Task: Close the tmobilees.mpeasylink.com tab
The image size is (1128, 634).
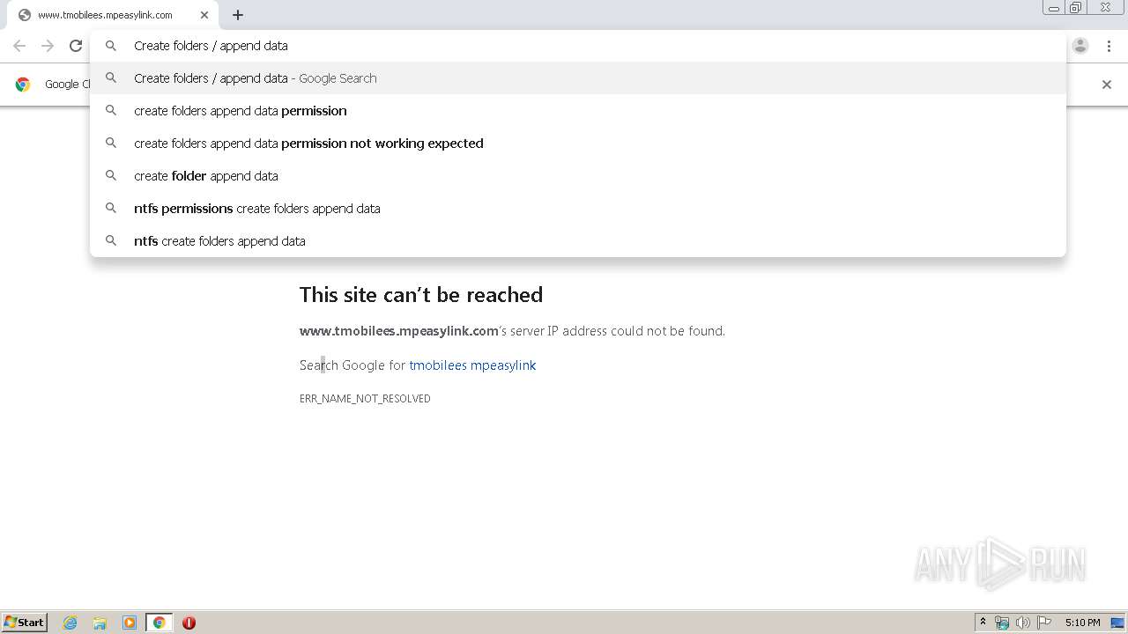Action: click(x=204, y=15)
